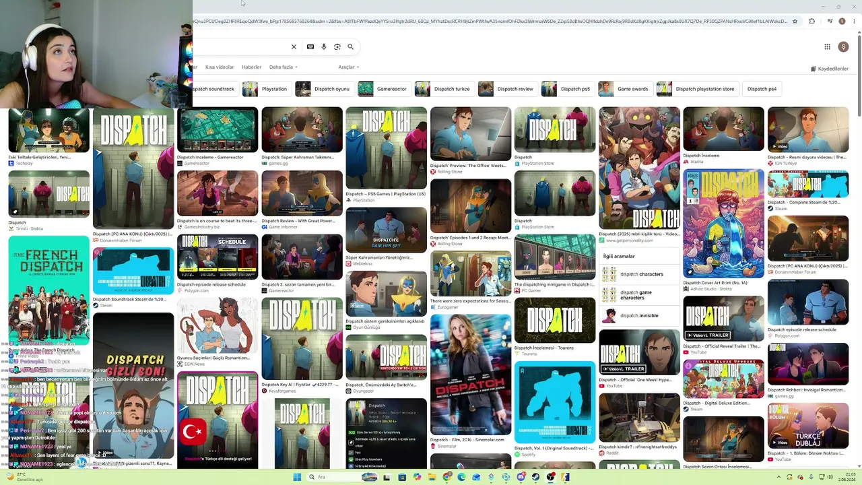Select the 'Dispatch ps4' filter chip
Image resolution: width=862 pixels, height=485 pixels.
(x=762, y=89)
